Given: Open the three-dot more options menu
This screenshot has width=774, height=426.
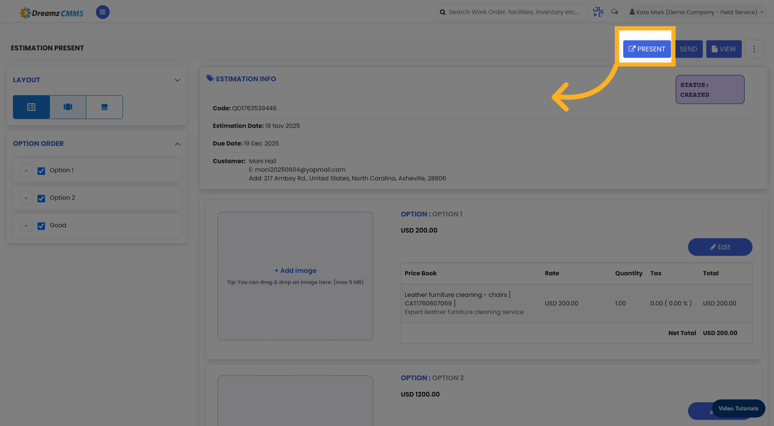Looking at the screenshot, I should (754, 49).
